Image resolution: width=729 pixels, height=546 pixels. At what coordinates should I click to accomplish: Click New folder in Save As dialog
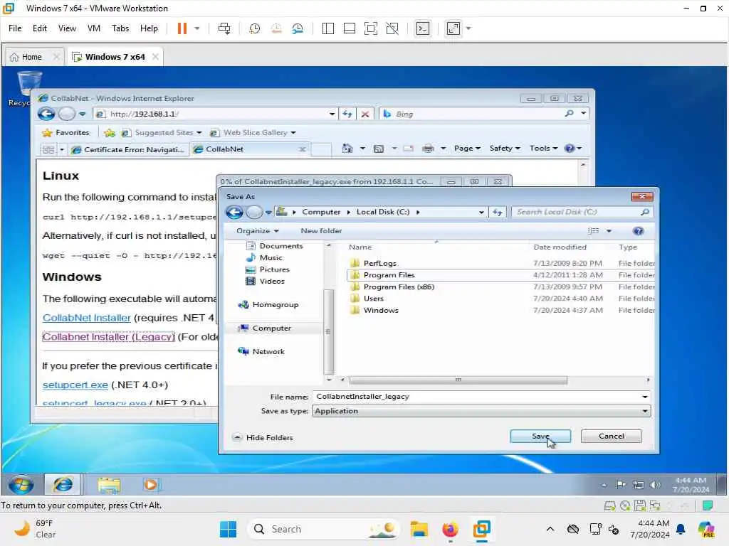pyautogui.click(x=321, y=231)
